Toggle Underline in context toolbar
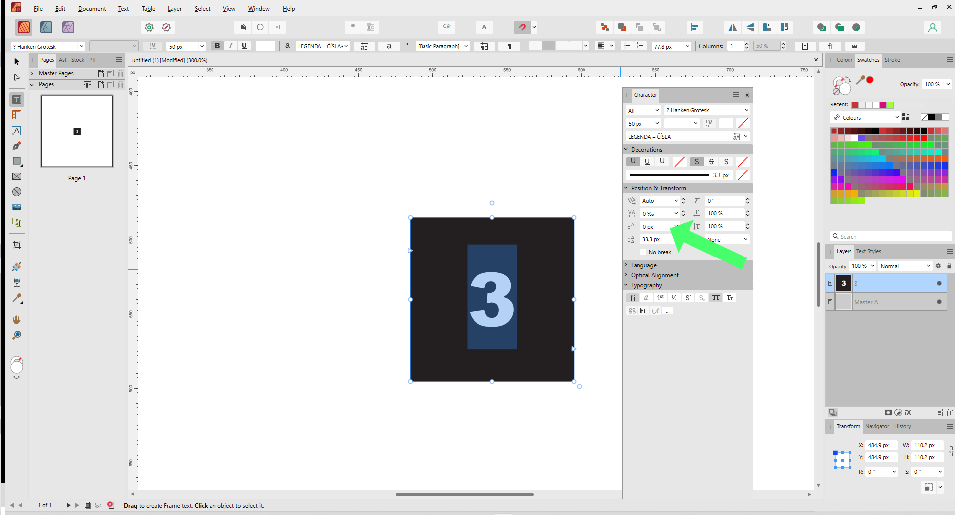The height and width of the screenshot is (515, 955). click(x=244, y=46)
